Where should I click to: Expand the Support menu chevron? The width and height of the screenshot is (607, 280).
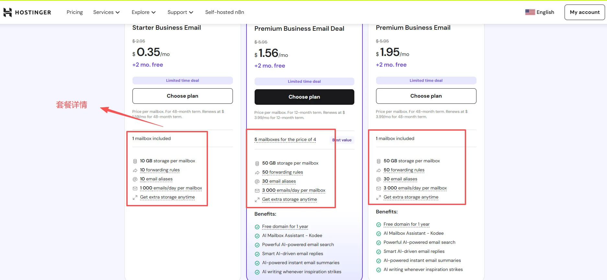pyautogui.click(x=191, y=12)
